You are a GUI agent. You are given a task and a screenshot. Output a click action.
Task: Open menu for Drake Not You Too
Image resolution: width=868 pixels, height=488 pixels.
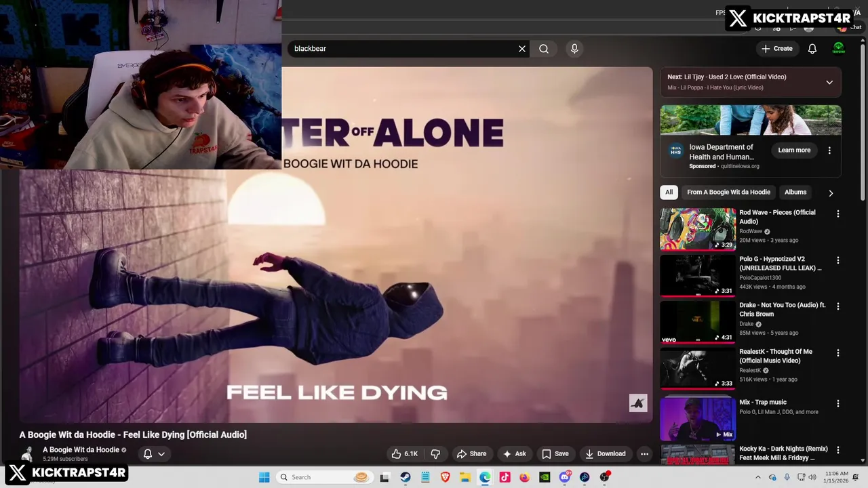[838, 306]
